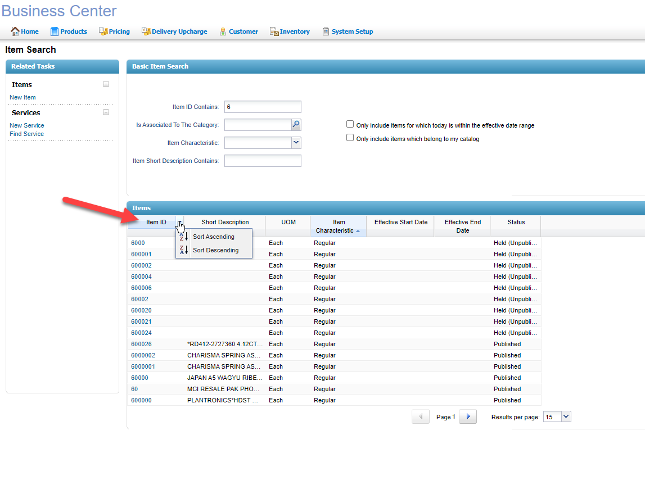Enable today within effective date range checkbox

(x=350, y=125)
